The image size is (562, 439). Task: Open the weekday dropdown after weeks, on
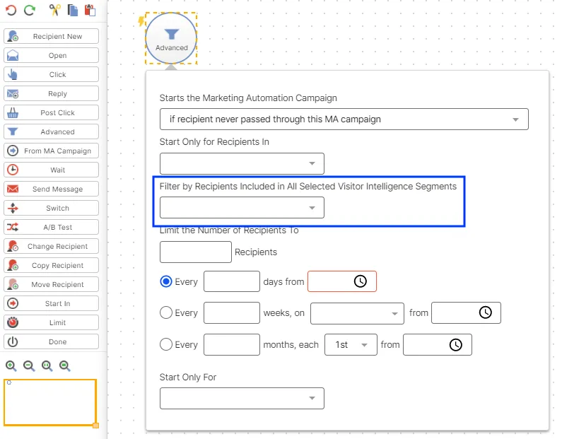(357, 313)
